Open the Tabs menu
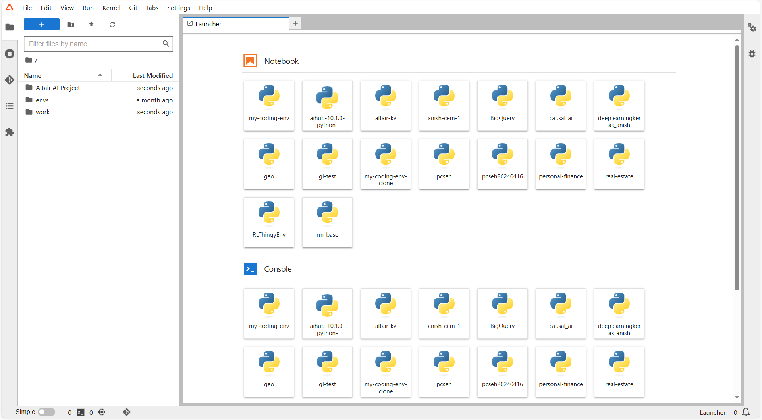Viewport: 762px width, 420px height. (x=152, y=8)
